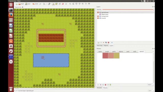The height and width of the screenshot is (92, 163).
Task: Switch to the Objects tab
Action: [106, 45]
